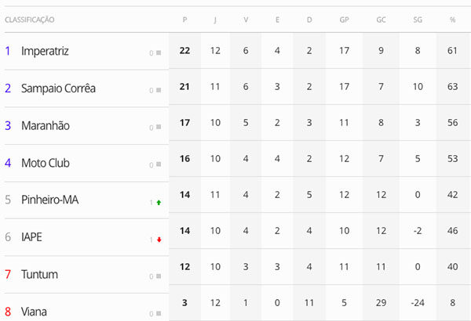
Task: Click the gray square indicator next to Imperatriz
Action: coord(159,52)
